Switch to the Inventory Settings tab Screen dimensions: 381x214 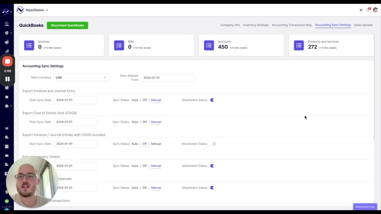[x=256, y=25]
